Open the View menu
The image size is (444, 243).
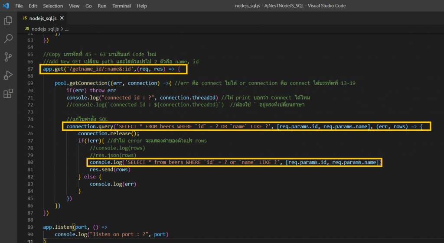click(74, 6)
